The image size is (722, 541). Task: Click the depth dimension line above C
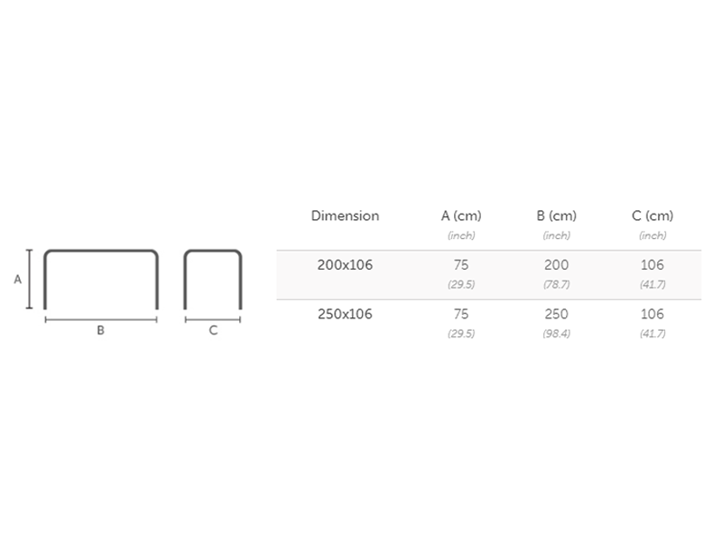click(213, 318)
